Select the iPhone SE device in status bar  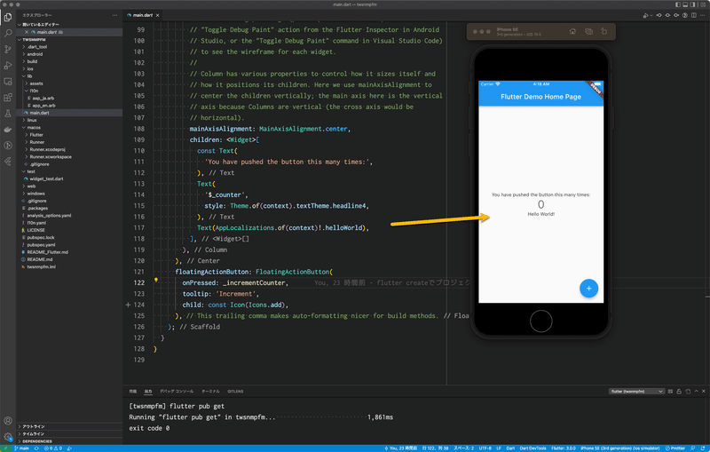click(x=619, y=448)
